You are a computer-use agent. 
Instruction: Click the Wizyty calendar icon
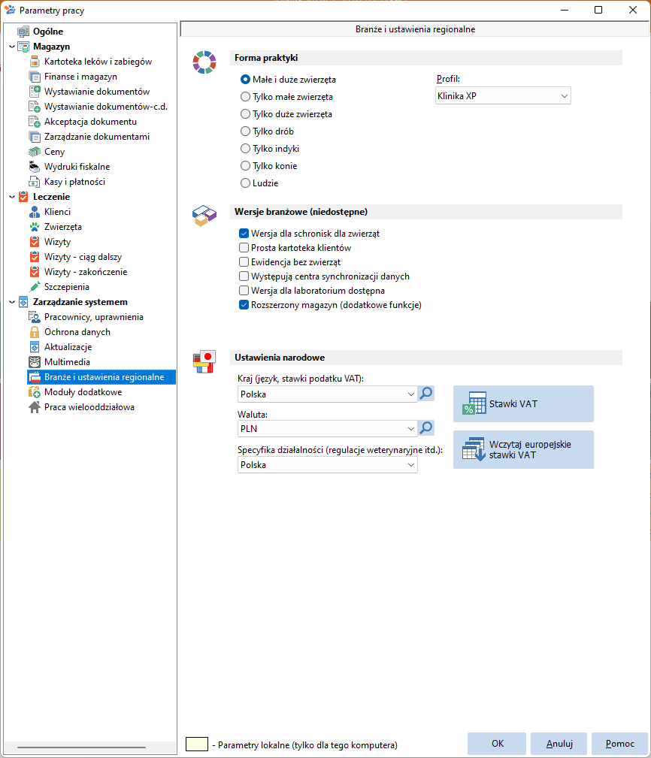click(35, 242)
